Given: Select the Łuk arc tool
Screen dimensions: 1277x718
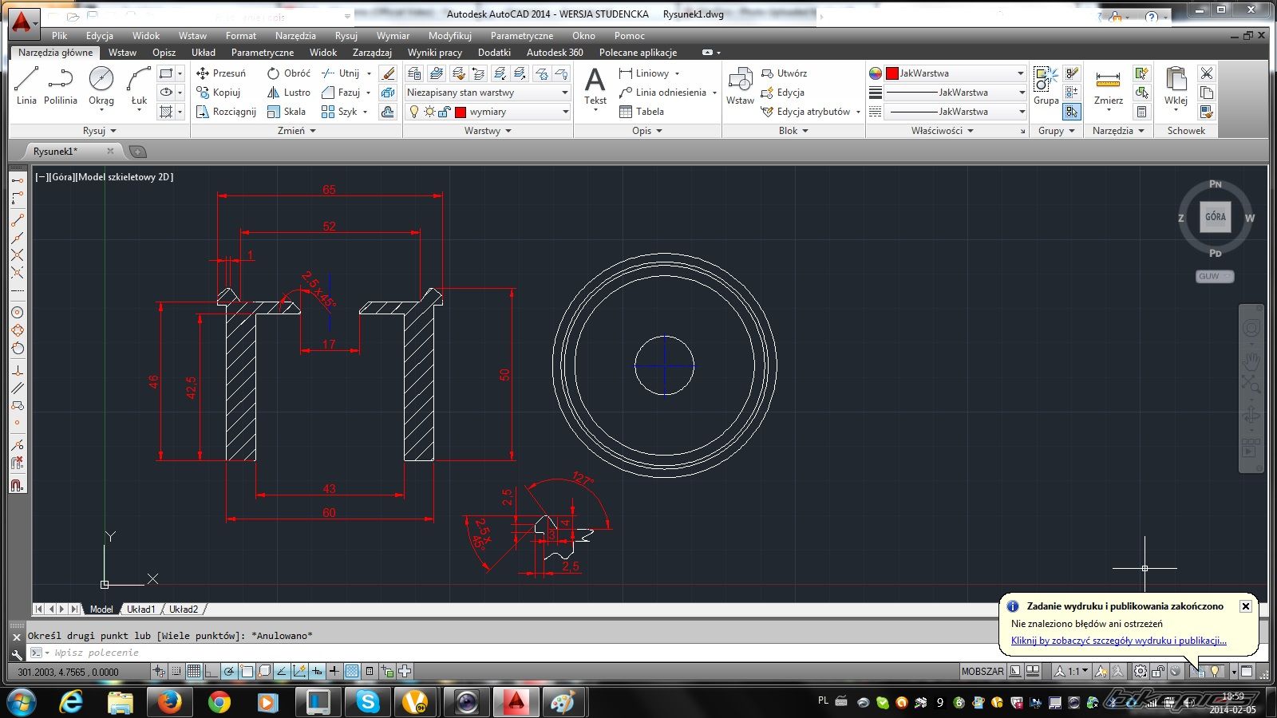Looking at the screenshot, I should click(x=139, y=86).
